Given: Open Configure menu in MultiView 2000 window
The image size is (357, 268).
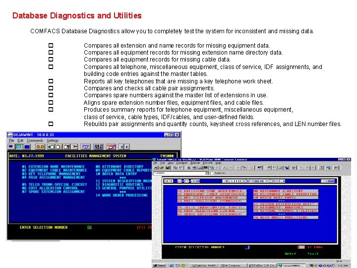Looking at the screenshot, I should (181, 163).
